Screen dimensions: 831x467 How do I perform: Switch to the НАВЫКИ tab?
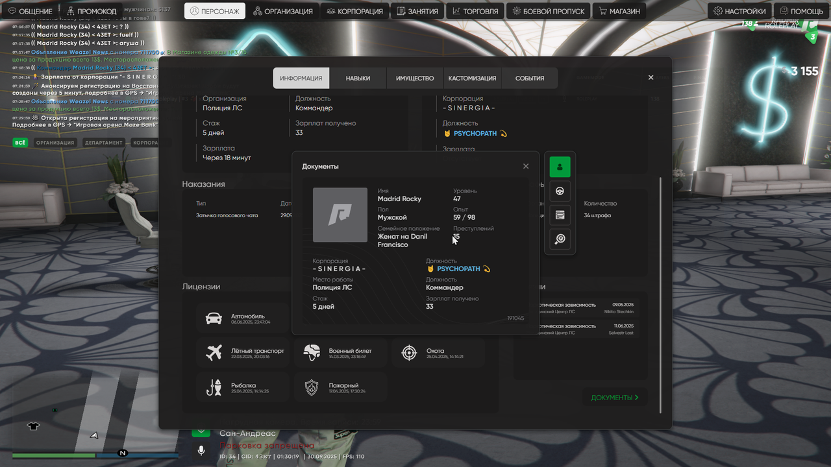358,78
